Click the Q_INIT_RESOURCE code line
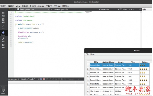The width and height of the screenshot is (153, 96). (28, 28)
